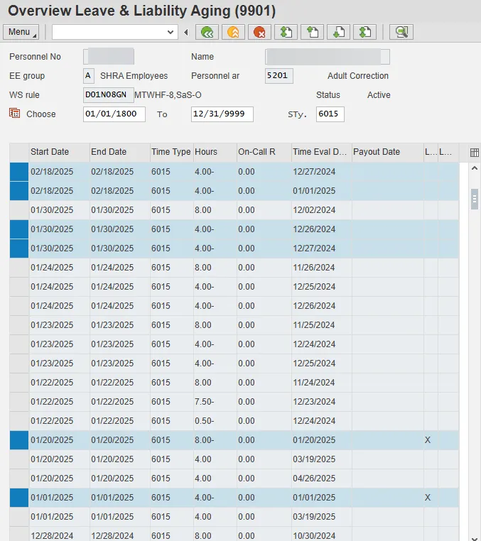
Task: Click the green Back icon
Action: [x=207, y=32]
